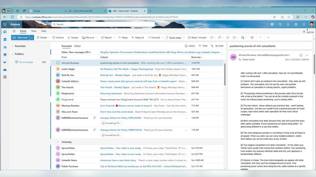Open To Do checkmark in left rail
Viewport: 316px width, 177px height.
click(x=5, y=62)
